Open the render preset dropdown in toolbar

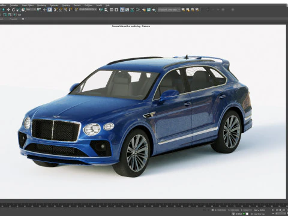point(169,10)
